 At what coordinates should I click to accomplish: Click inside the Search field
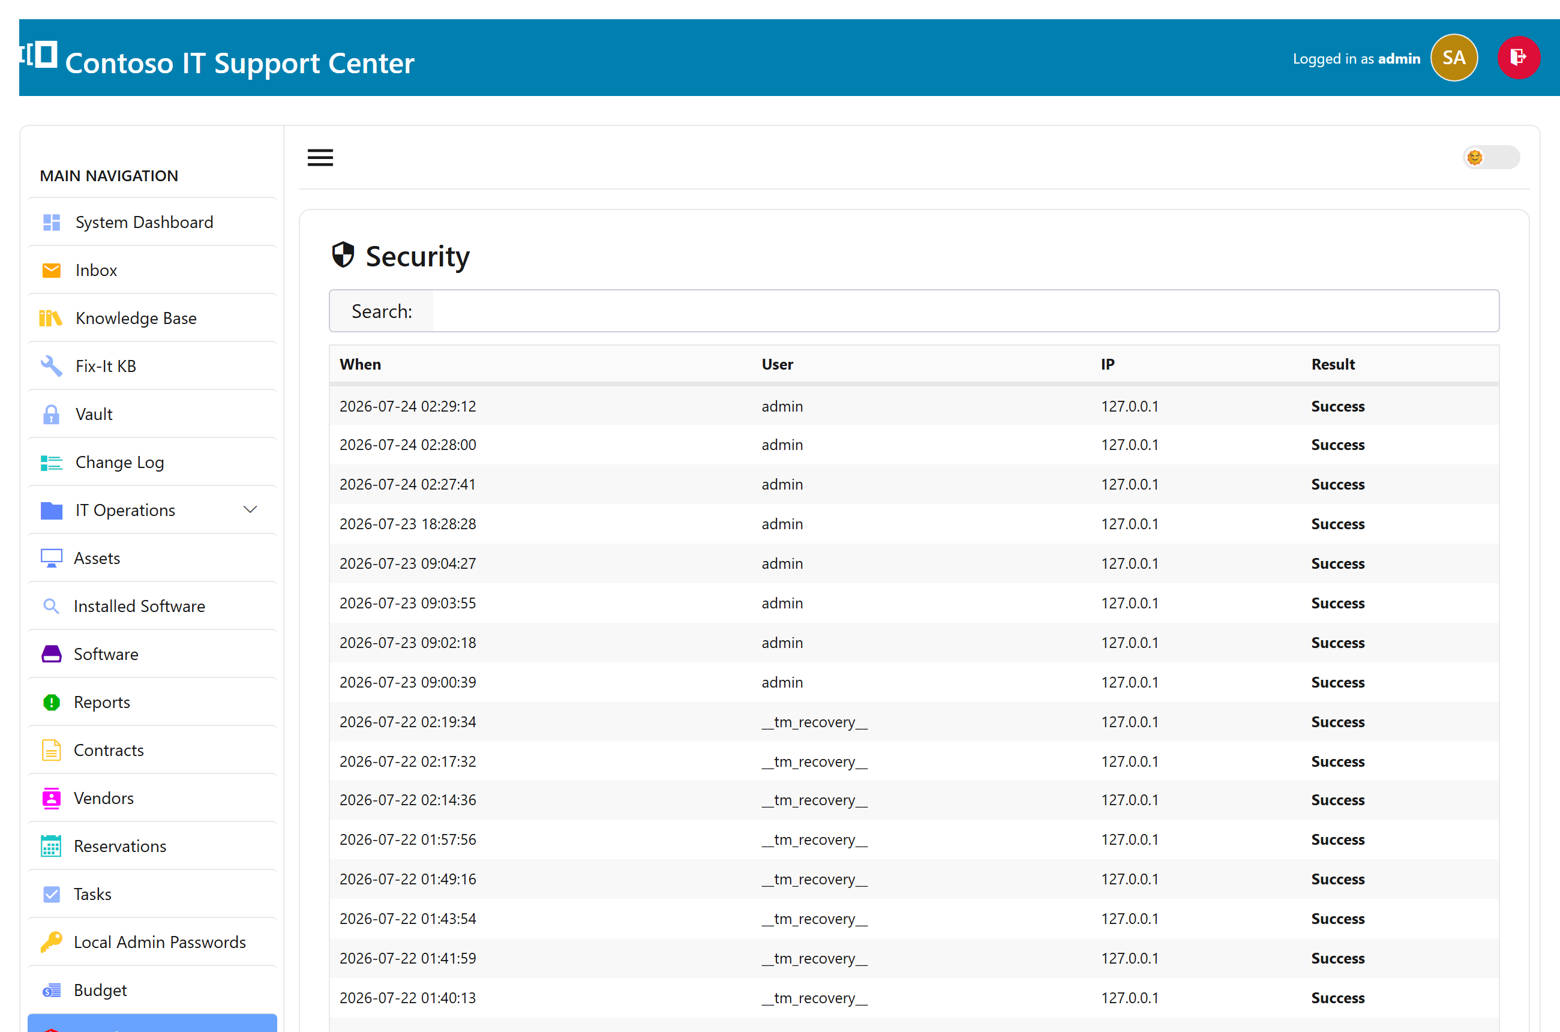965,311
